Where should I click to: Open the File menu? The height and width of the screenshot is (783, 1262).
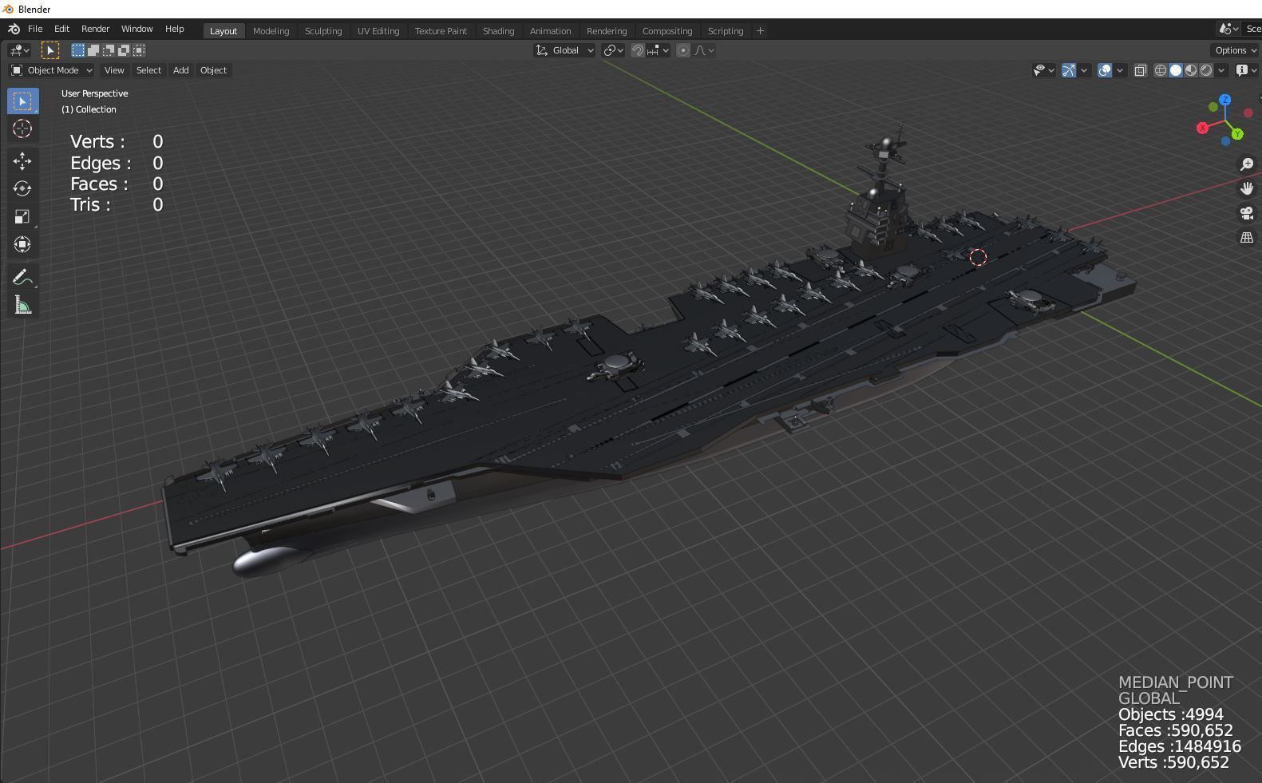click(x=35, y=29)
